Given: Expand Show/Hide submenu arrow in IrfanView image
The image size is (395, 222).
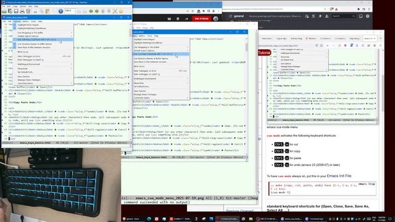Looking at the screenshot, I should point(72,68).
